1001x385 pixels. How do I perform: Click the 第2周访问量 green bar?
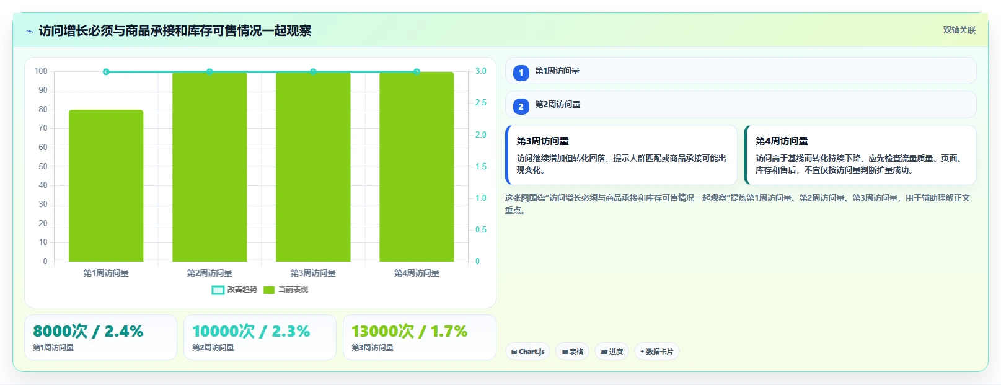209,167
